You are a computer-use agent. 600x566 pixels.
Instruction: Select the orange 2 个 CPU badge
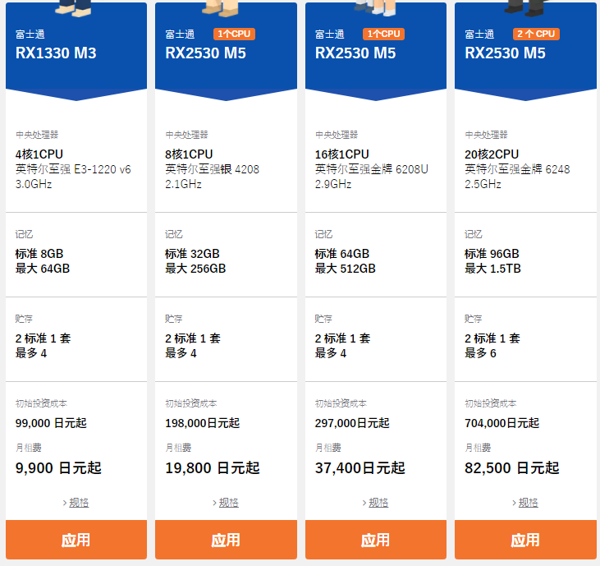coord(536,35)
